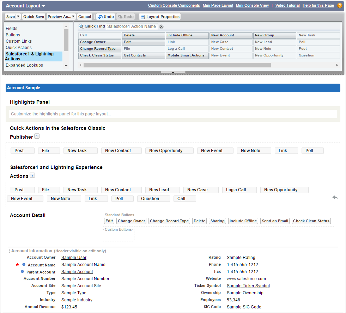Click the orange help question mark icon
346x313 pixels.
(340, 6)
